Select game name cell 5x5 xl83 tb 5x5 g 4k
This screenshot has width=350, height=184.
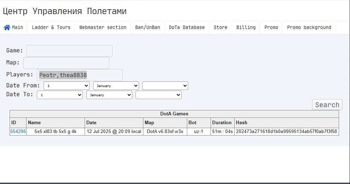(56, 132)
